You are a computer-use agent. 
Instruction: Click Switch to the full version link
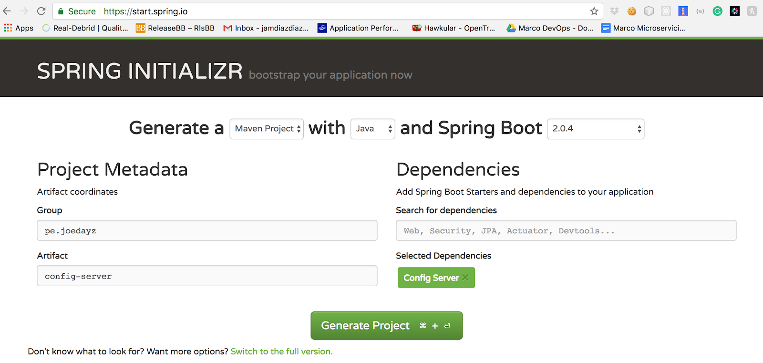point(281,352)
